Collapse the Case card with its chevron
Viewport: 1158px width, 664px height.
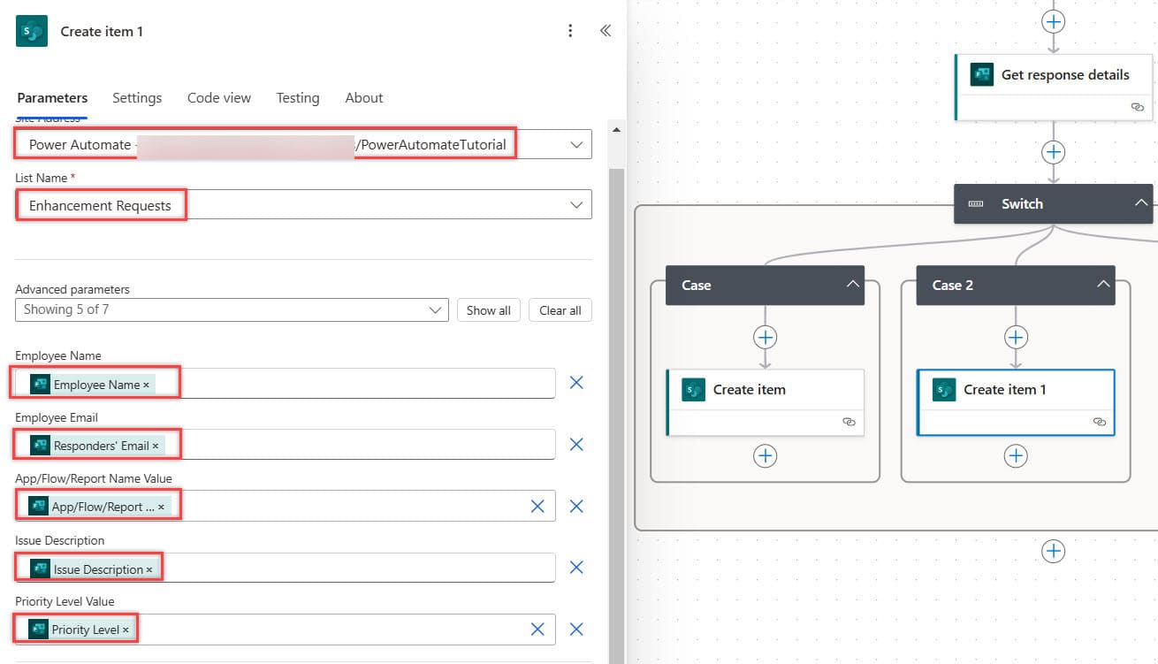(x=851, y=285)
